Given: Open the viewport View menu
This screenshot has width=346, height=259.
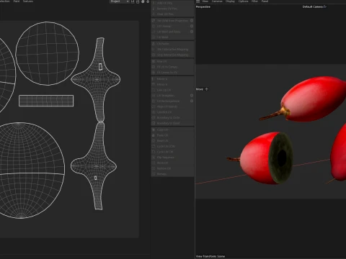Looking at the screenshot, I should point(205,1).
